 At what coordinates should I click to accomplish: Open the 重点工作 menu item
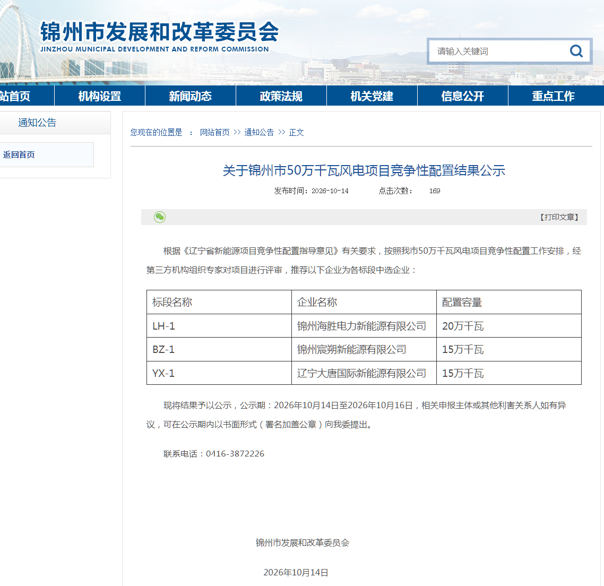554,96
